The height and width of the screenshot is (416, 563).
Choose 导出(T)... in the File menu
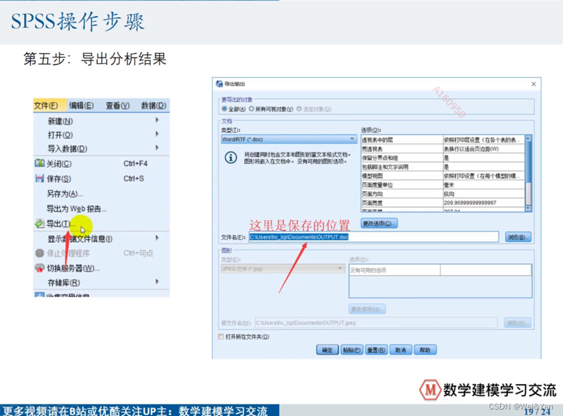(61, 224)
